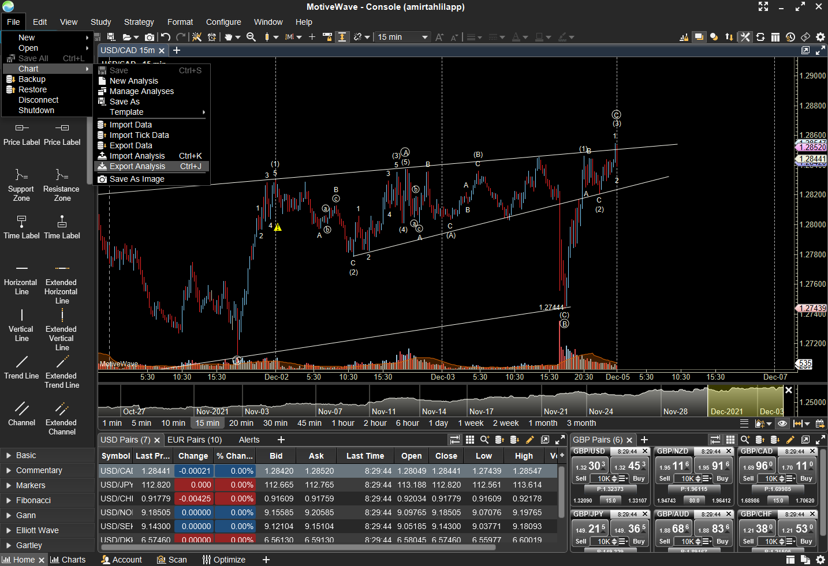The image size is (828, 566).
Task: Toggle the overlapping windows icon
Action: tap(699, 37)
